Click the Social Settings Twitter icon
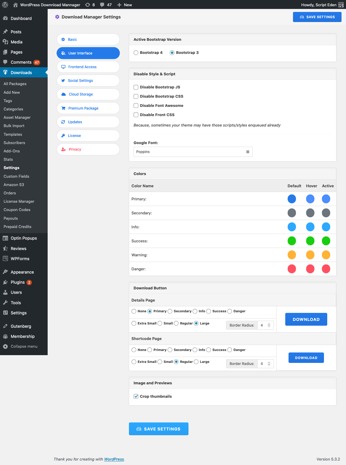The image size is (346, 465). coord(63,80)
